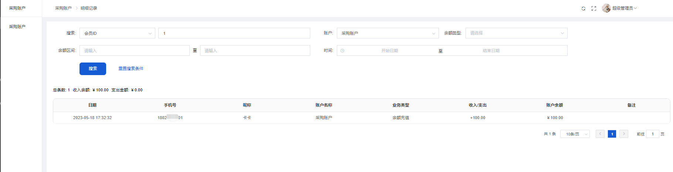Image resolution: width=673 pixels, height=172 pixels.
Task: Click the 结束日期 end date field
Action: point(491,51)
